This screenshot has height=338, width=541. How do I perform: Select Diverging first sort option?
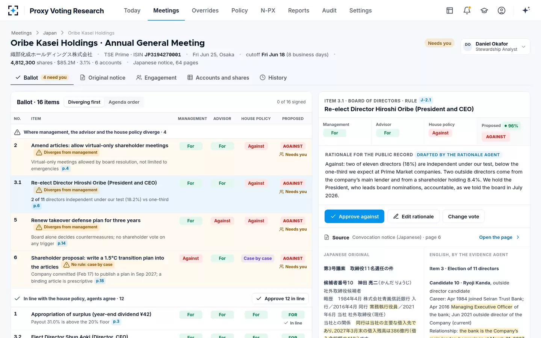(x=84, y=102)
